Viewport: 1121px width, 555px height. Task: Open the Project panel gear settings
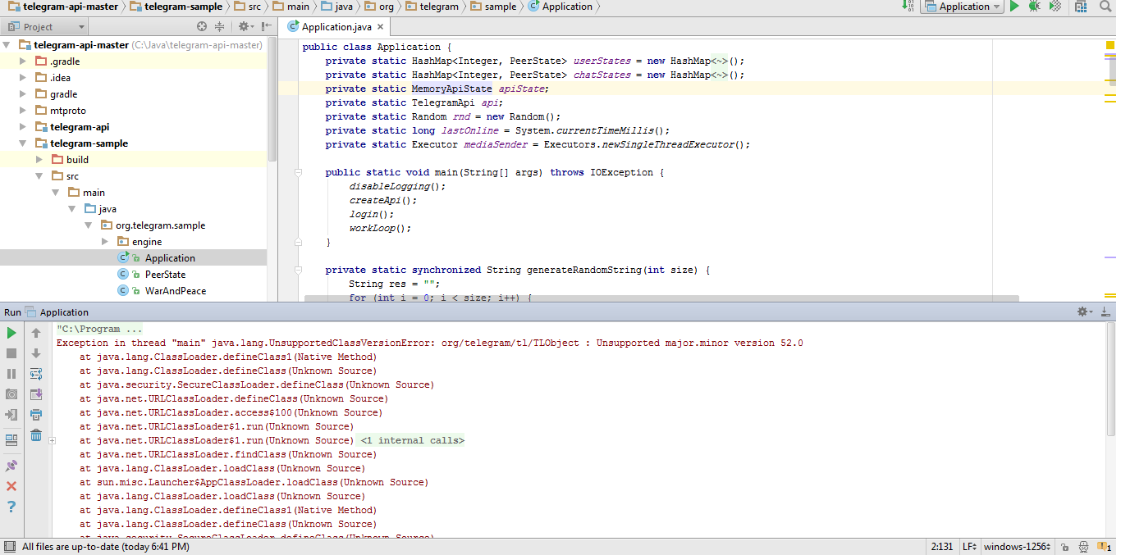click(x=245, y=27)
